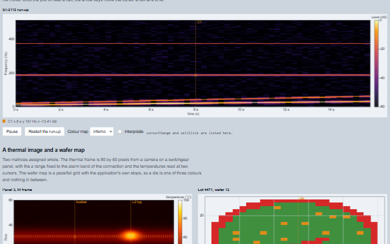Click the 200 tick on frequency axis

(x=12, y=73)
